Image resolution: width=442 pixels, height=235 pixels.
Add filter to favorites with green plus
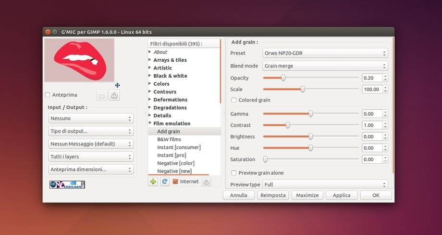coord(153,181)
